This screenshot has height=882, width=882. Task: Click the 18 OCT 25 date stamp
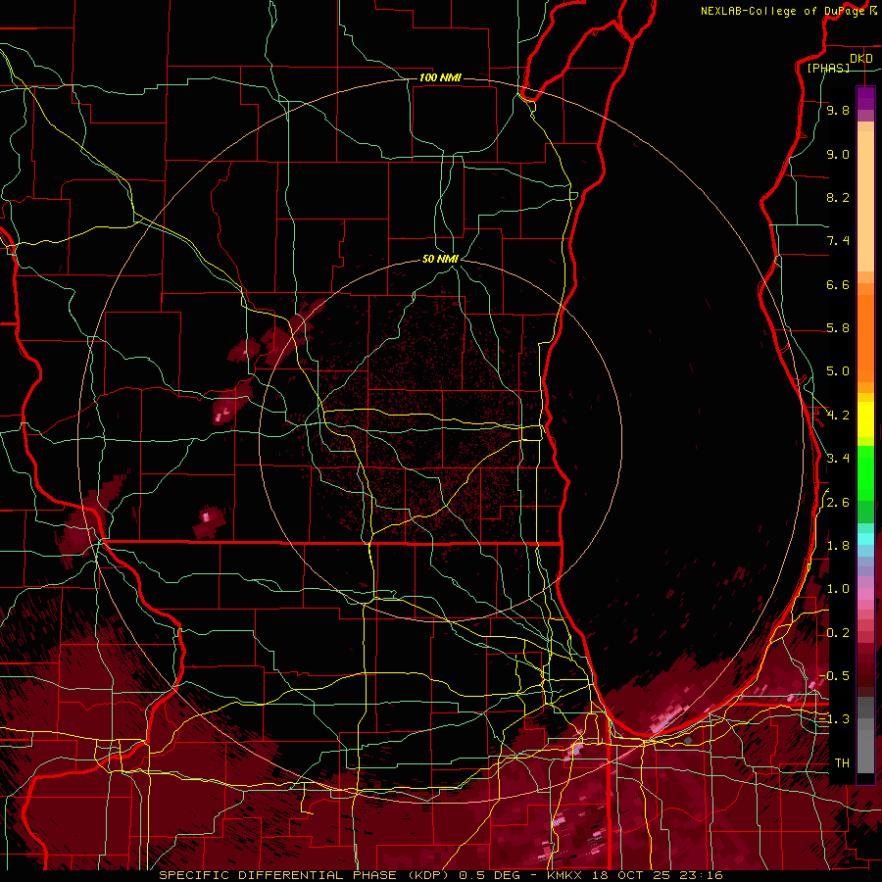coord(633,875)
